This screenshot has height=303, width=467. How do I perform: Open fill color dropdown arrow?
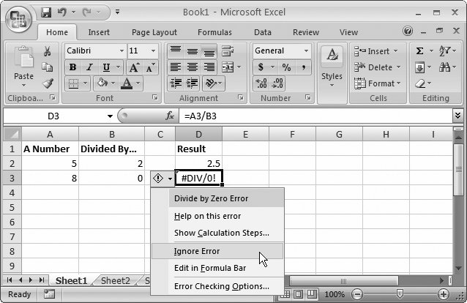coord(113,83)
